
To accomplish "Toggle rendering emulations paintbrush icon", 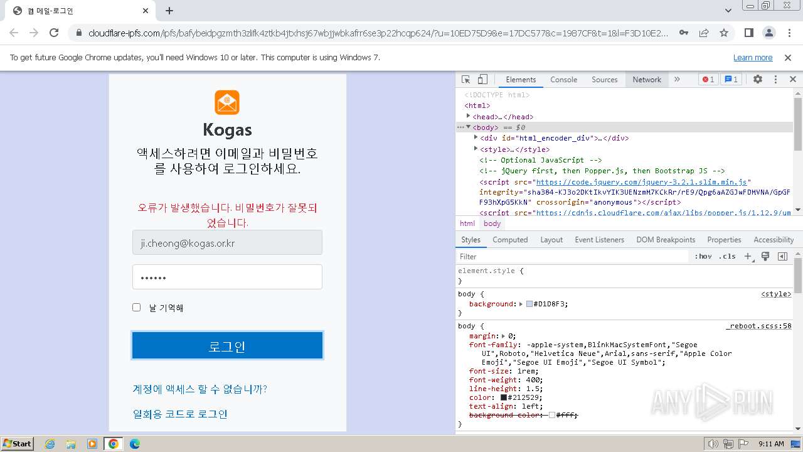I will [765, 256].
